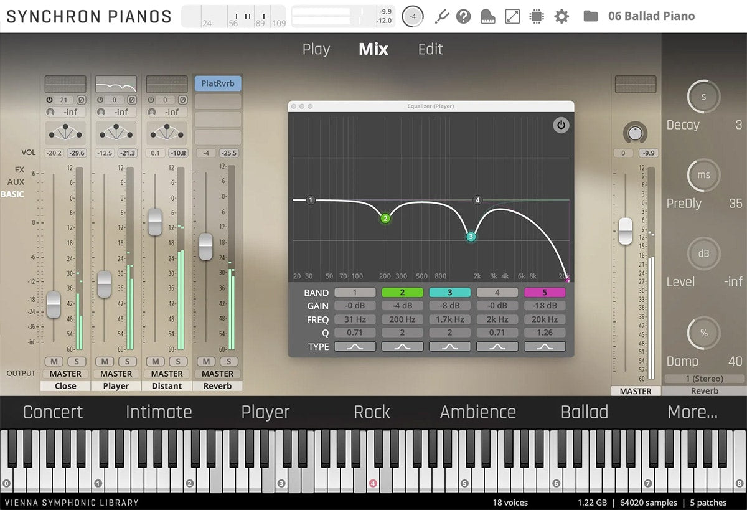Switch to the Play tab
This screenshot has height=510, width=747.
[316, 49]
